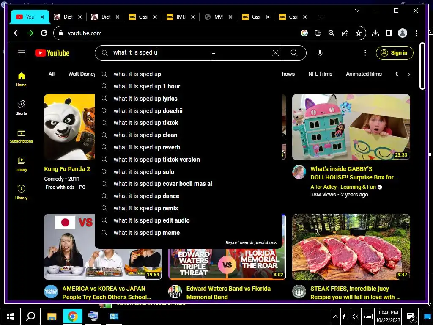Switch to the IMDb tab
Viewport: 433px width, 325px height.
181,17
